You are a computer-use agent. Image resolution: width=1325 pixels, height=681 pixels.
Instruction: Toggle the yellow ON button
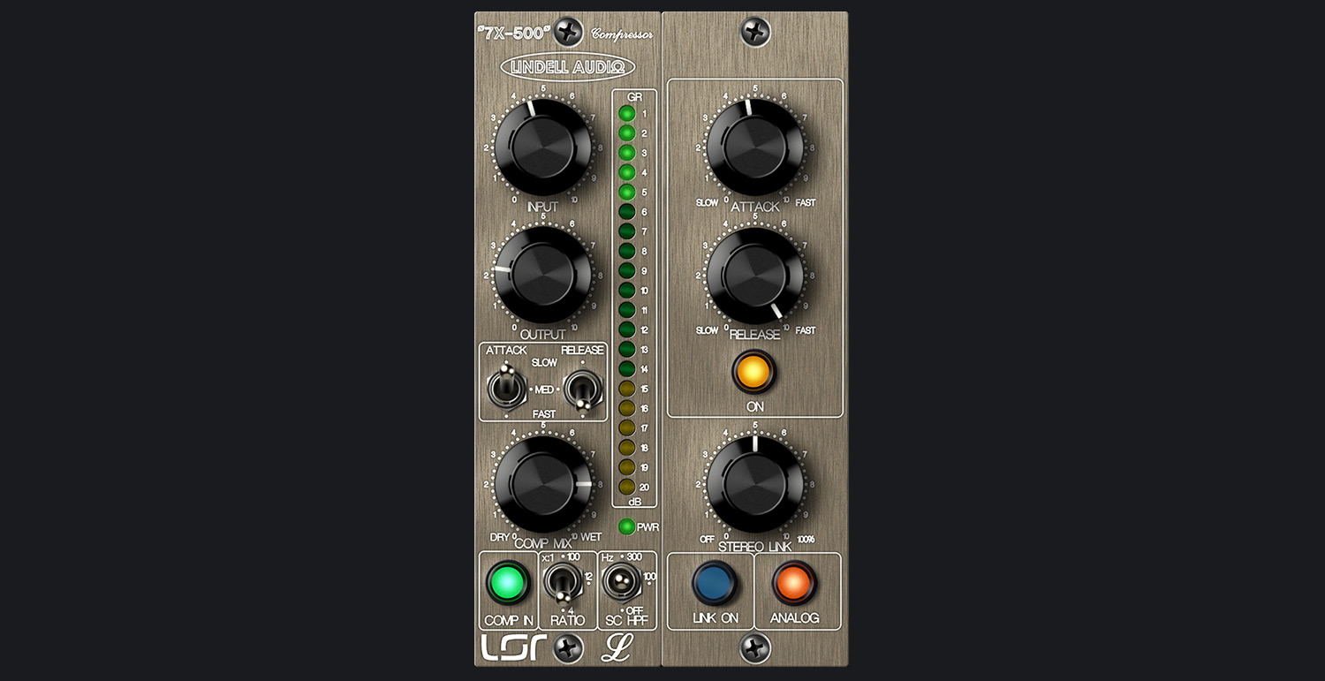(754, 372)
